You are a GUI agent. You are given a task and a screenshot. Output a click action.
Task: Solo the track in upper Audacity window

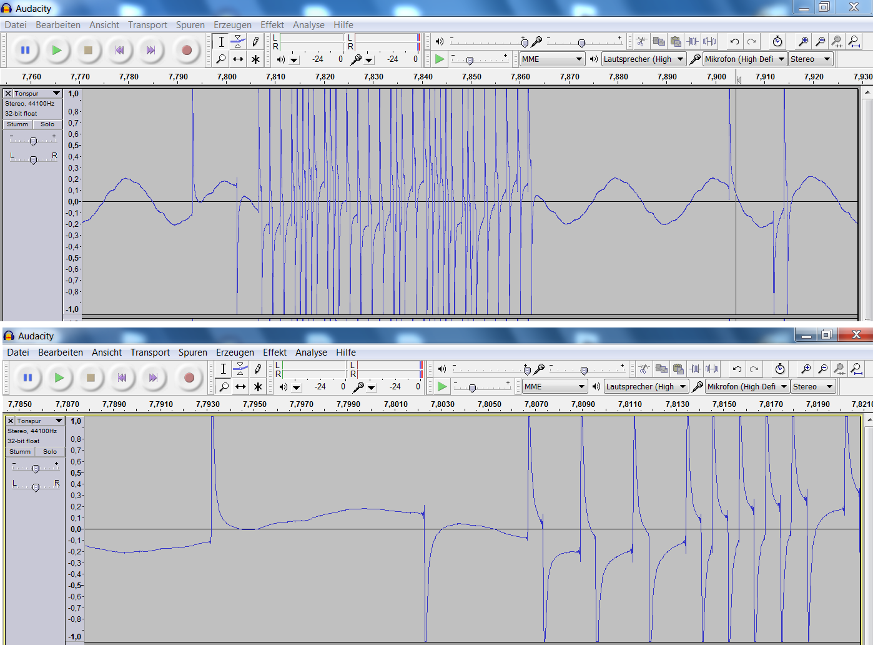pyautogui.click(x=47, y=124)
